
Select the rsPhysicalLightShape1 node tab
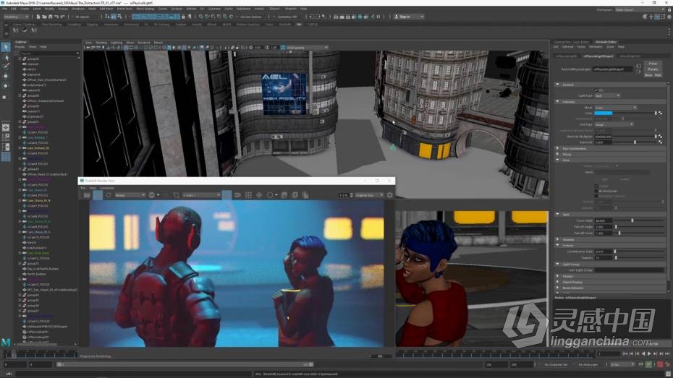tap(598, 56)
